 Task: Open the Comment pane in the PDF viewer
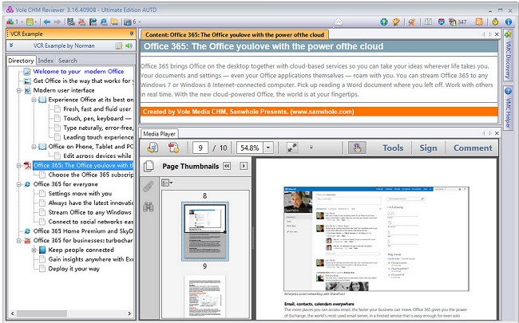[473, 148]
